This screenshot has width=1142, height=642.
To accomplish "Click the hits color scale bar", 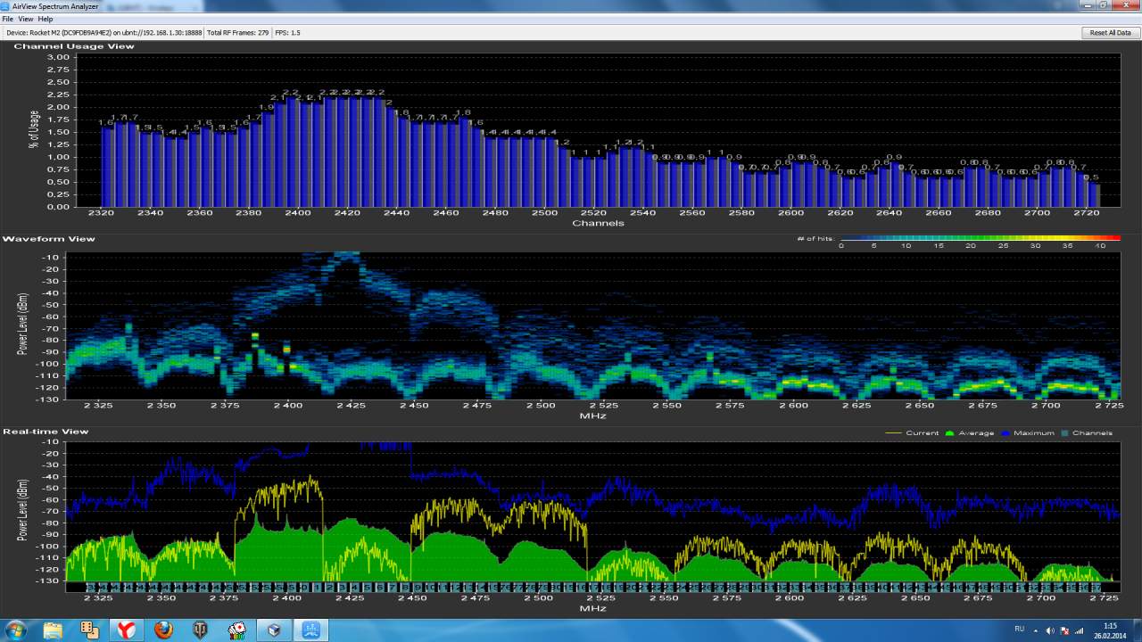I will pos(979,238).
